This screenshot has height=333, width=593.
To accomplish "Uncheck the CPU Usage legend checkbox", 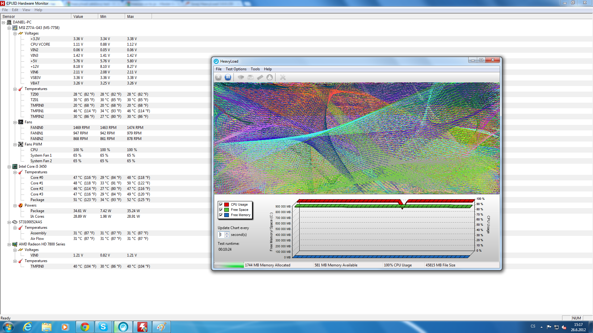I will click(221, 204).
